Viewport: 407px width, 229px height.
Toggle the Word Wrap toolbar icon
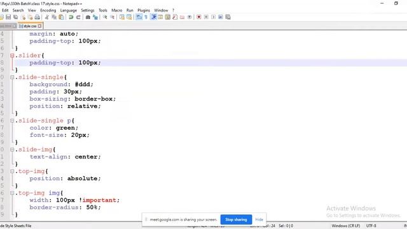coord(139,17)
